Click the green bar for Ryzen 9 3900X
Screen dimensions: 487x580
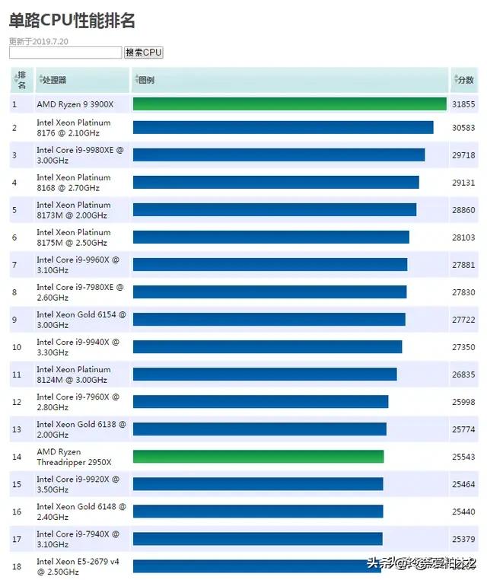290,104
